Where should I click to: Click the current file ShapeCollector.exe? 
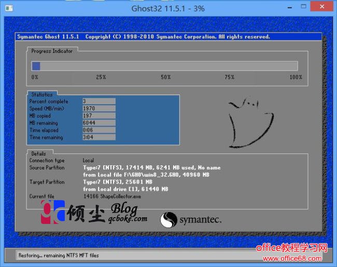[x=121, y=196]
